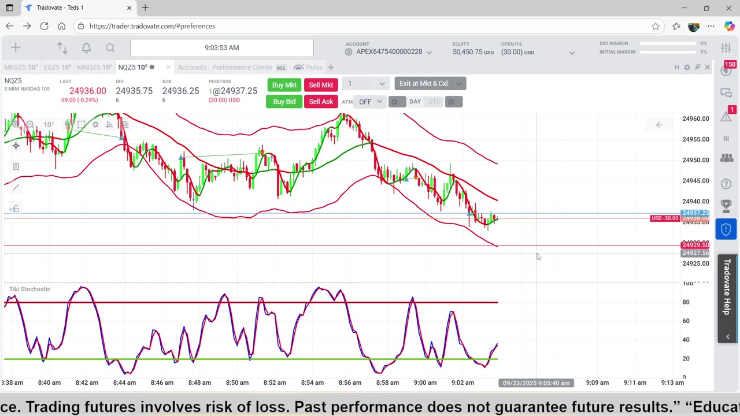740x416 pixels.
Task: Open the news globe icon with 150 badge
Action: 726,70
